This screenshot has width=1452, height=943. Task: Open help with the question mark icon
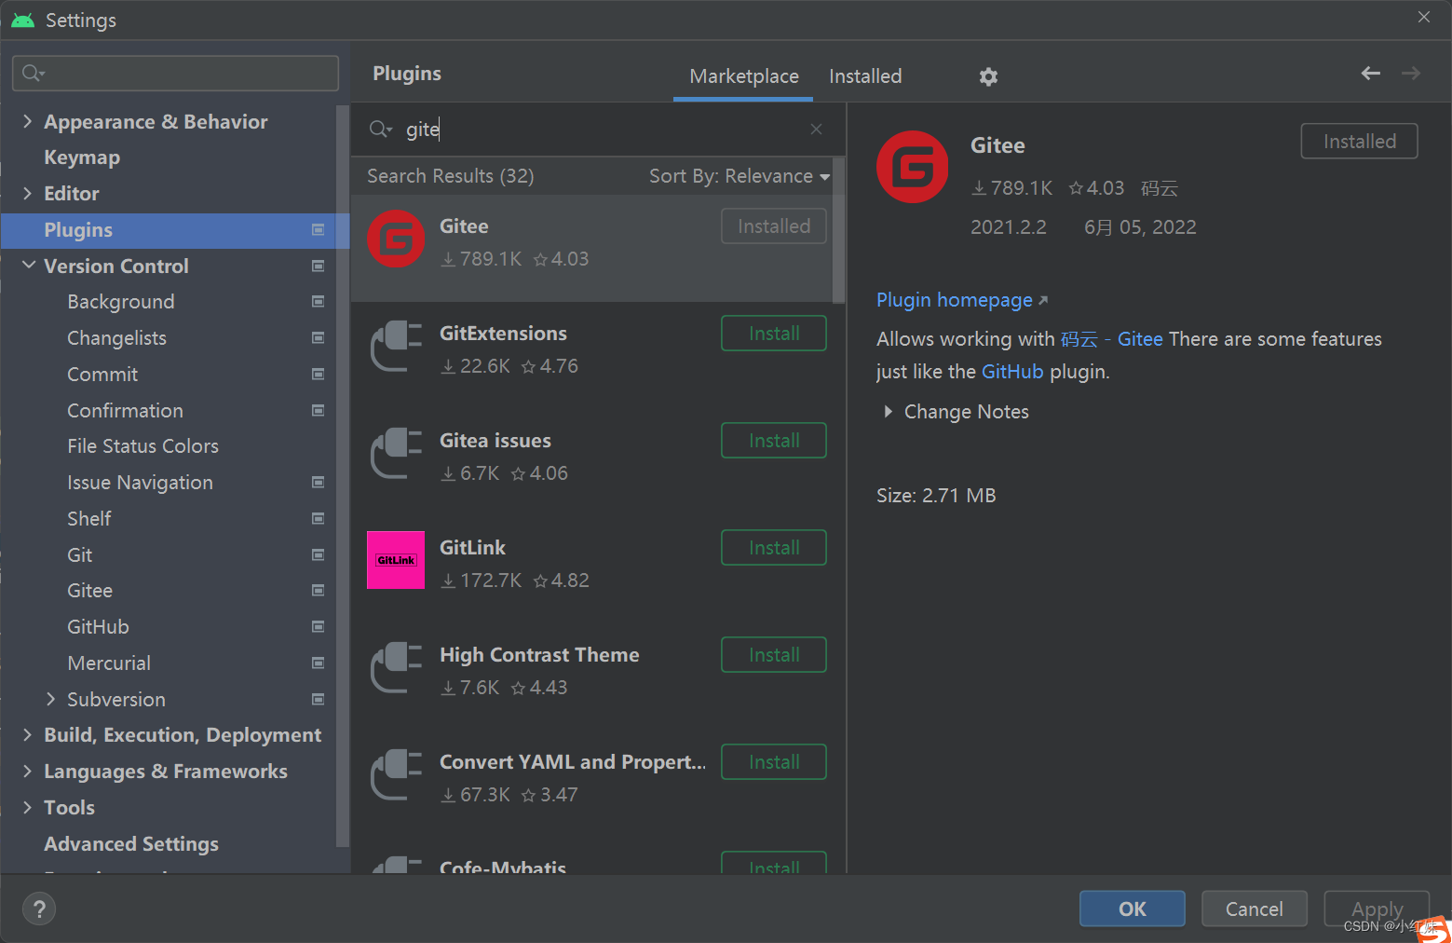pyautogui.click(x=39, y=909)
